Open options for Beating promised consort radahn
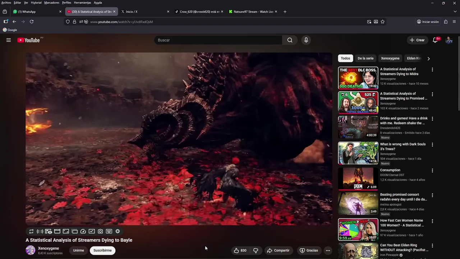This screenshot has height=259, width=460. coord(432,195)
